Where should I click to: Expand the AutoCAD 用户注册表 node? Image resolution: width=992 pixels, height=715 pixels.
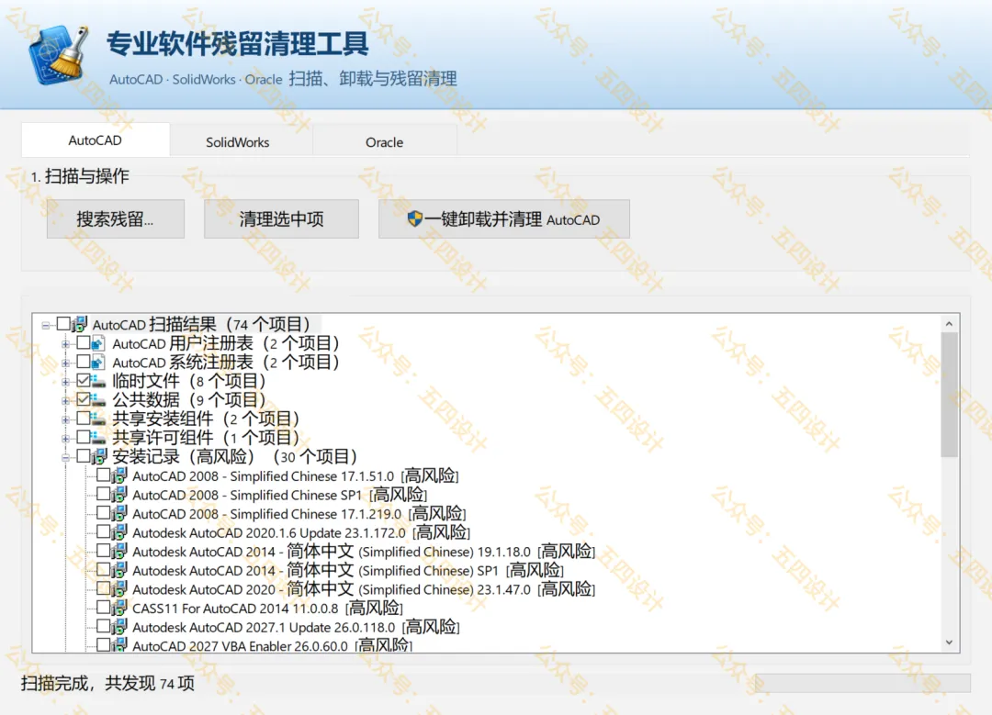coord(65,344)
